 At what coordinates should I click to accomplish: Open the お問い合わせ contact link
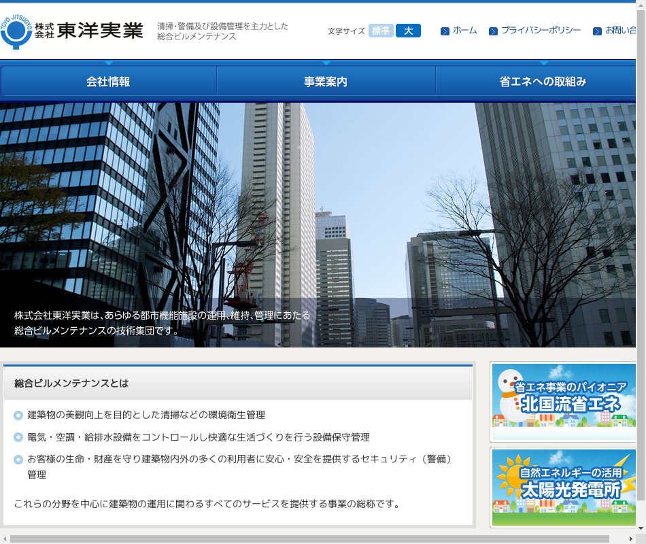620,31
